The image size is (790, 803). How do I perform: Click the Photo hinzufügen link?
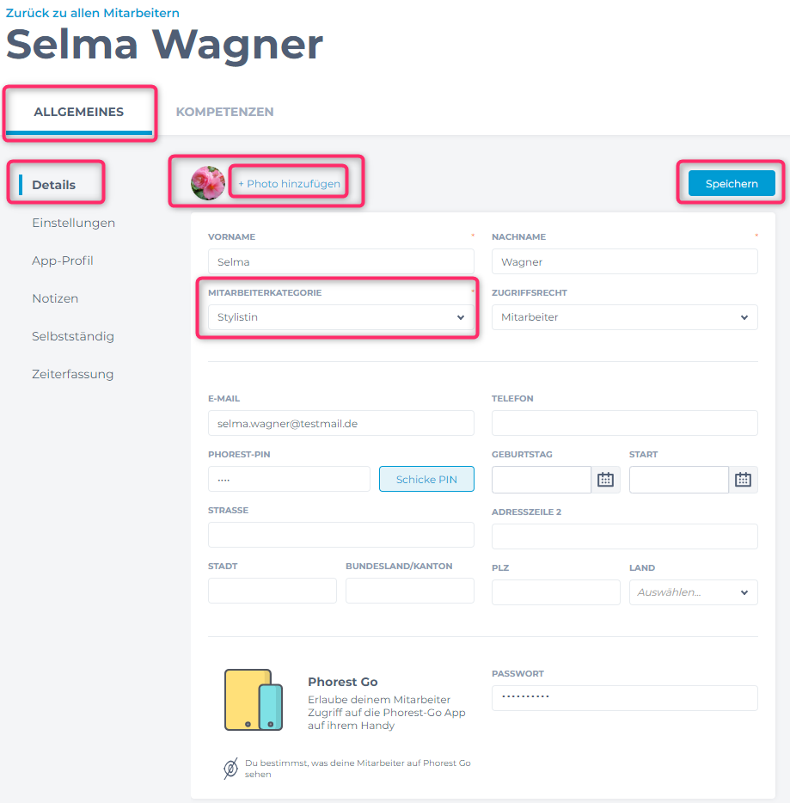[x=289, y=184]
